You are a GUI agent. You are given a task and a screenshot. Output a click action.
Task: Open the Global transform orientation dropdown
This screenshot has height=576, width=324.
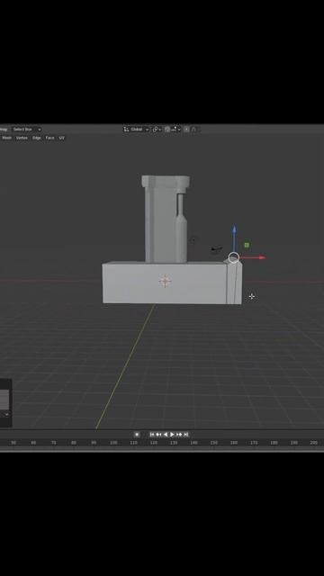(x=136, y=130)
